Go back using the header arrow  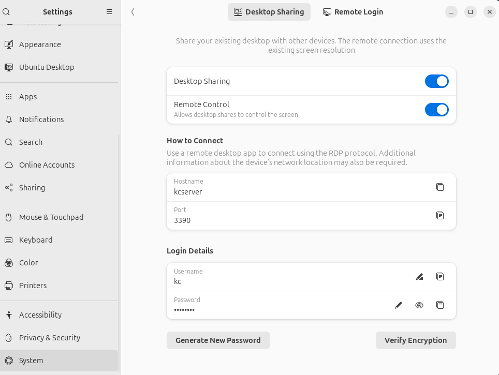133,12
